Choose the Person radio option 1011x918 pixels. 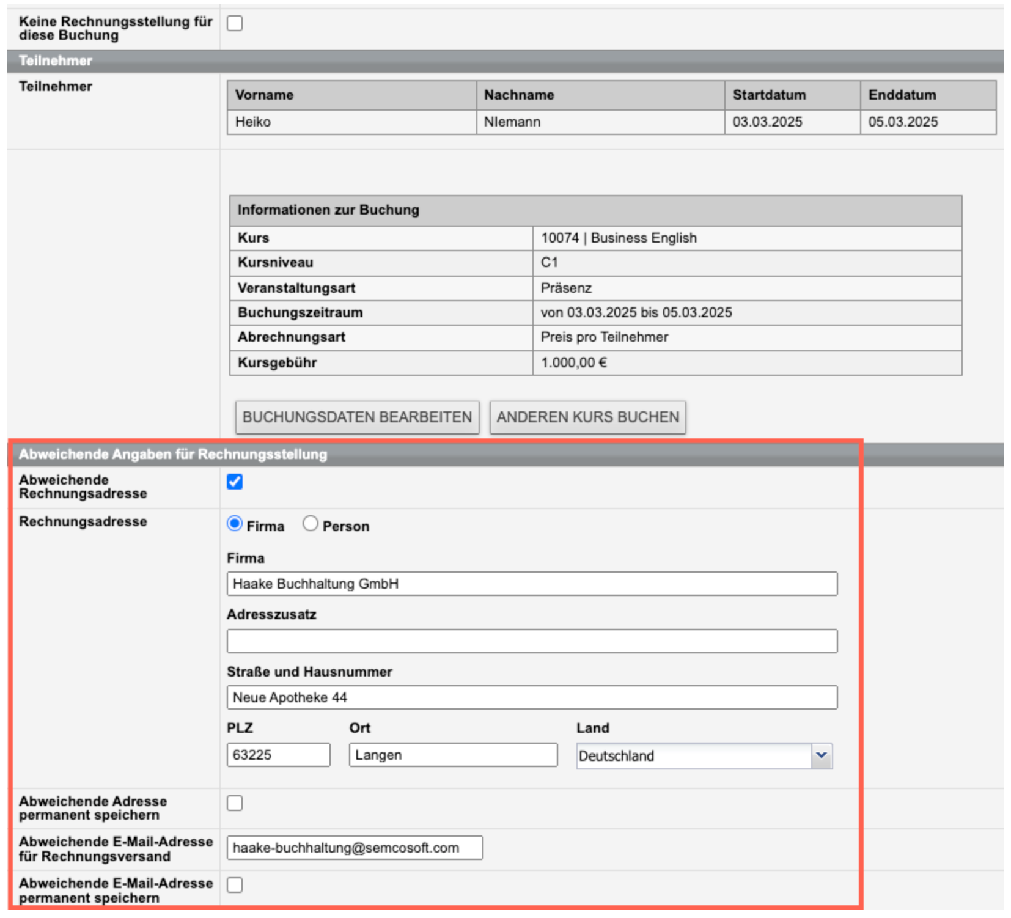pos(311,524)
